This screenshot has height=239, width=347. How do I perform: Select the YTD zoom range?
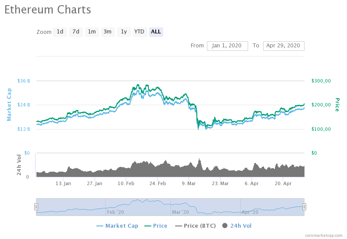(140, 32)
